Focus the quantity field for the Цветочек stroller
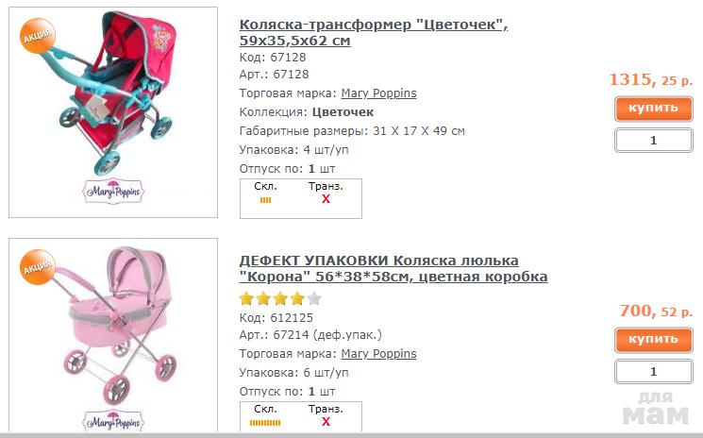This screenshot has height=438, width=703. pos(653,141)
